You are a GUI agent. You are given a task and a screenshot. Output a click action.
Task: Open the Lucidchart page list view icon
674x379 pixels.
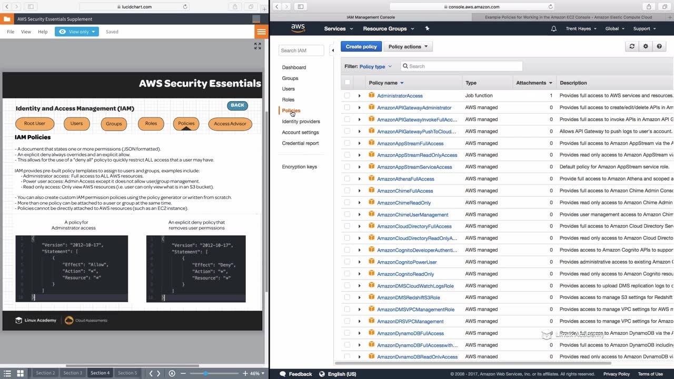click(x=7, y=373)
